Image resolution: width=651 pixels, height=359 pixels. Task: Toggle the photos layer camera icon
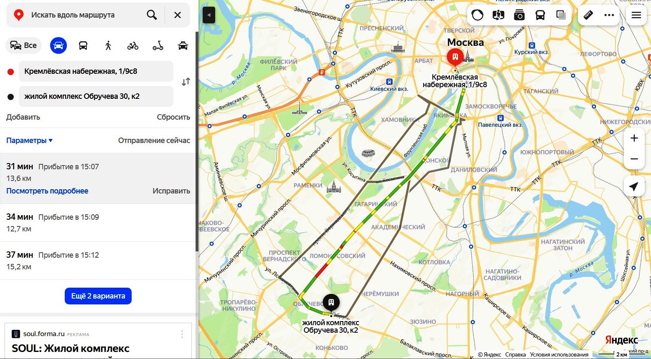click(x=519, y=15)
